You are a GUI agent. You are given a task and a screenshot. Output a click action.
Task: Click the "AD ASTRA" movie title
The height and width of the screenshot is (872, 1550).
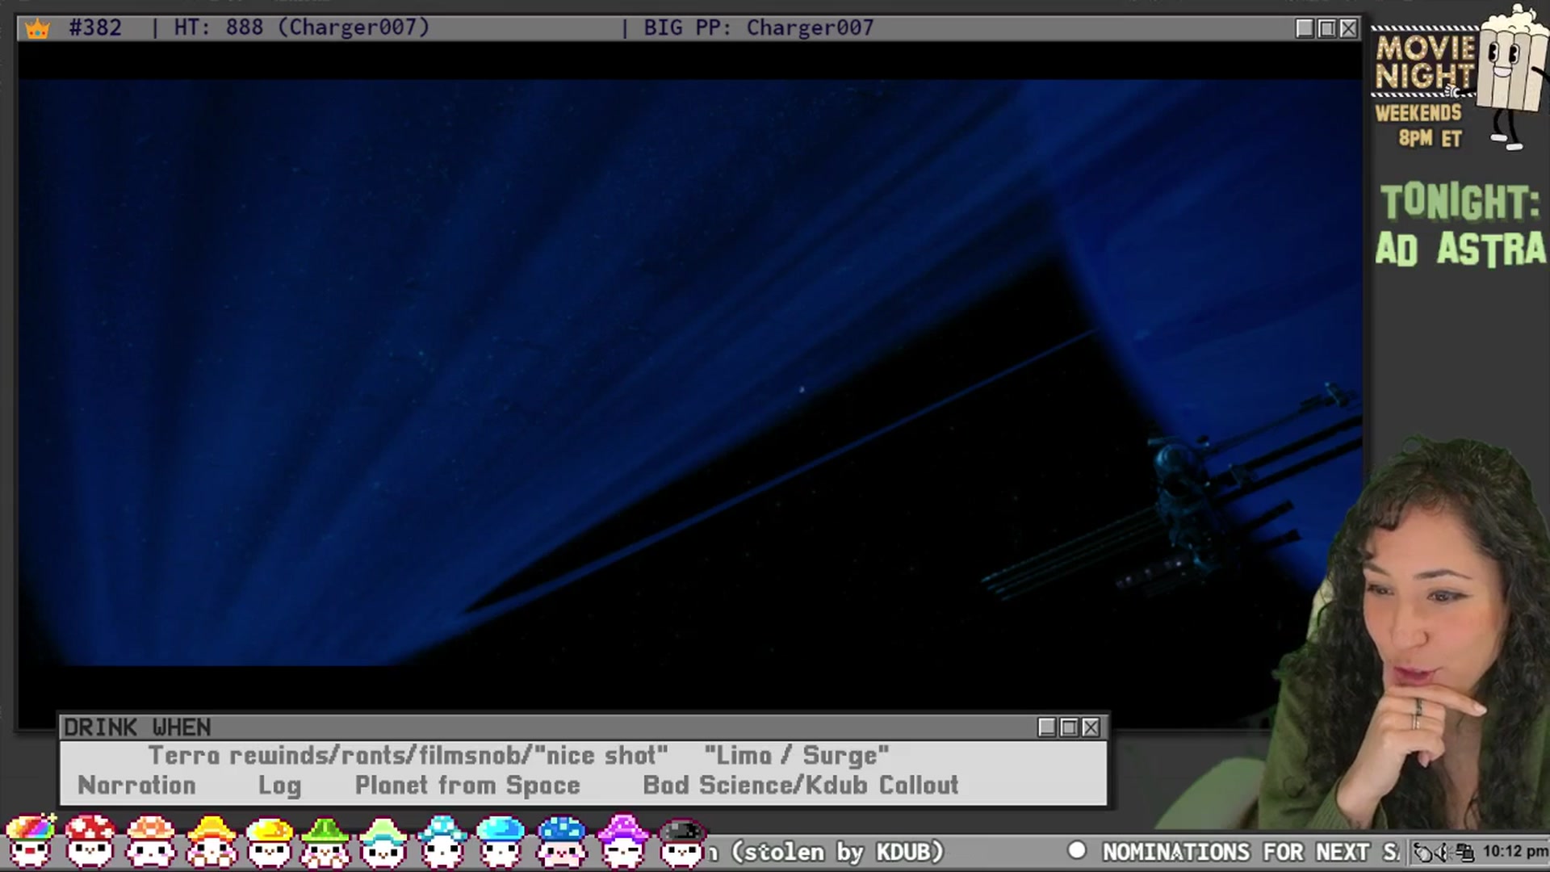[1460, 249]
